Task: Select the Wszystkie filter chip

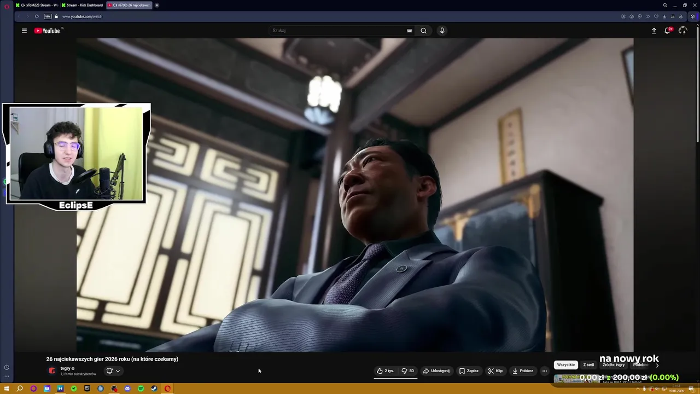Action: tap(566, 365)
